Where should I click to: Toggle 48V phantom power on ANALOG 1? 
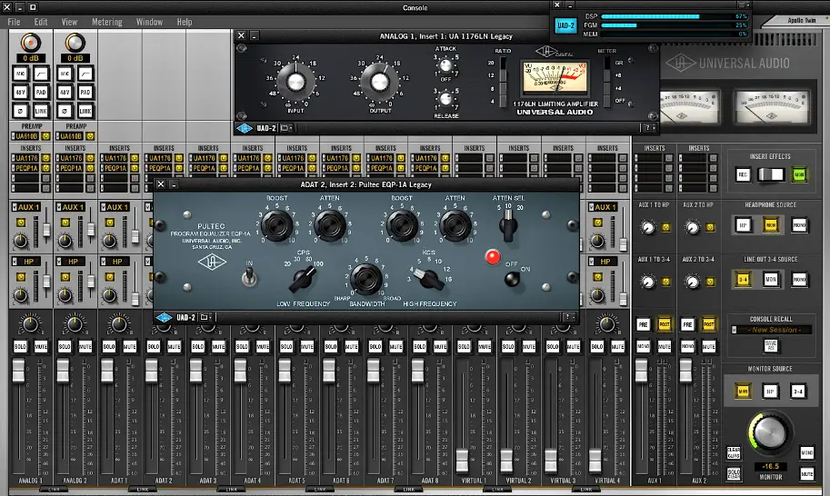pos(20,92)
